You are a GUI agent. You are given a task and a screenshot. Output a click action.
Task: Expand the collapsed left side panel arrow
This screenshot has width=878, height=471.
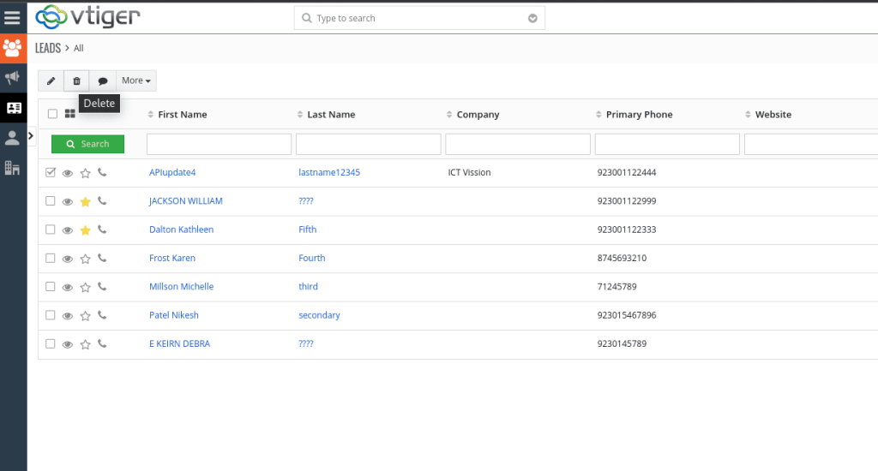point(31,135)
